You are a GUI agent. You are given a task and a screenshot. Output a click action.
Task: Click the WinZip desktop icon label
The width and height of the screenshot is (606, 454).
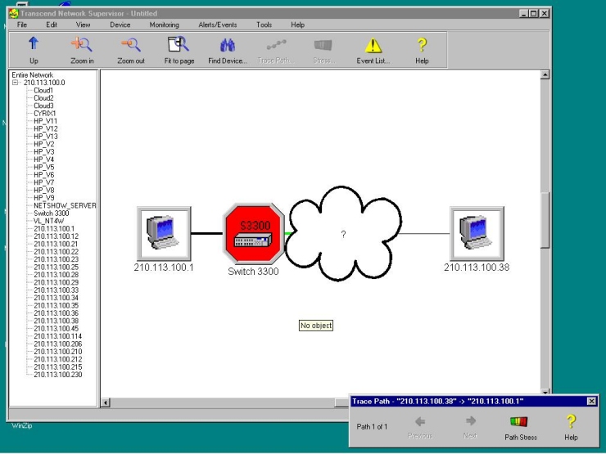click(x=22, y=426)
